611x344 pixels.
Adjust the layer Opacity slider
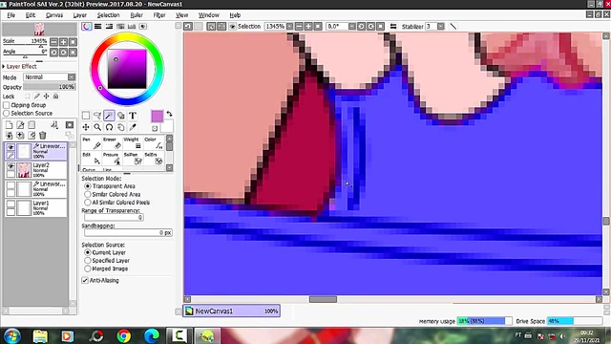coord(49,87)
